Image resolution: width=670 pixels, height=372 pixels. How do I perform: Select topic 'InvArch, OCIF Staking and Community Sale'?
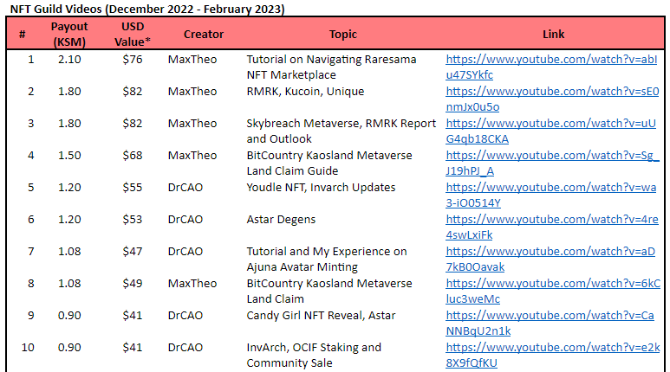tap(314, 355)
